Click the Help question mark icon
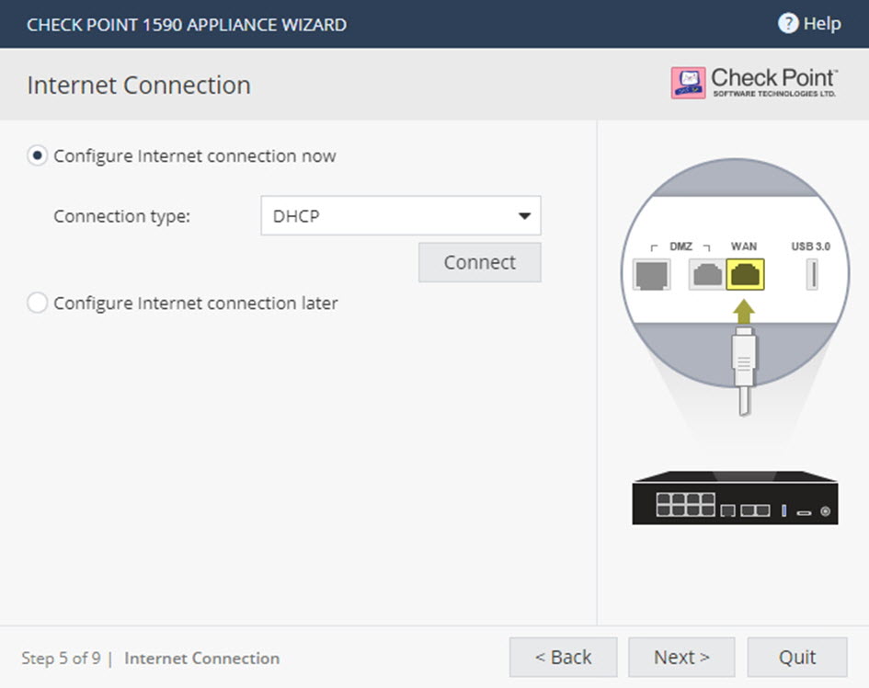Image resolution: width=869 pixels, height=688 pixels. click(x=787, y=23)
